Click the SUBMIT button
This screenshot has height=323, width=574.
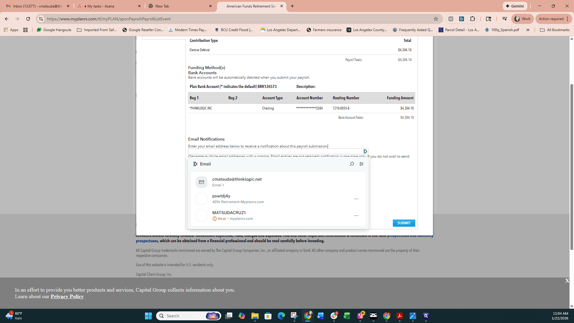pyautogui.click(x=404, y=223)
